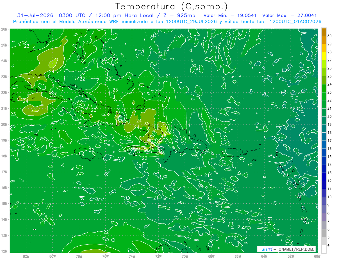Click the teal swatch between 19 and 20
The height and width of the screenshot is (260, 337).
[324, 120]
